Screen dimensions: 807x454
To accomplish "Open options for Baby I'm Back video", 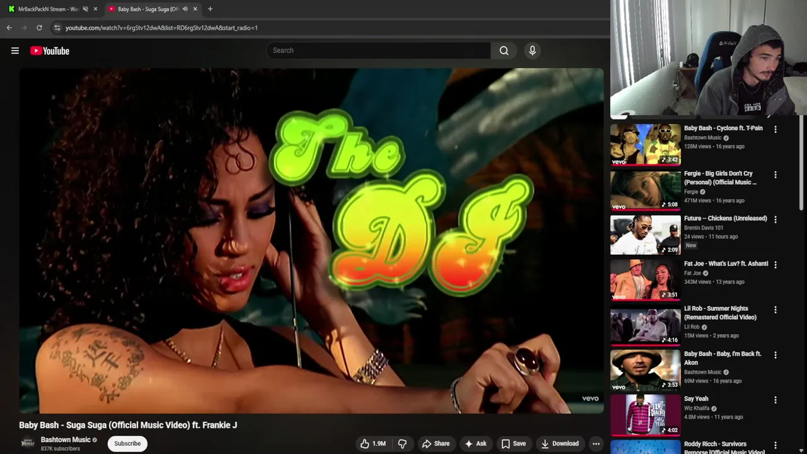I will [775, 354].
